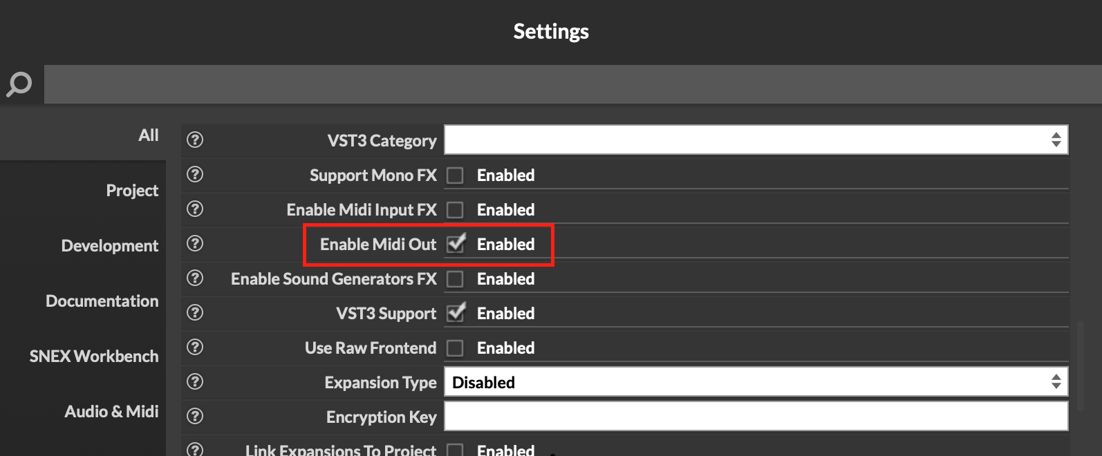Select the Development sidebar entry
1102x456 pixels.
pyautogui.click(x=109, y=245)
